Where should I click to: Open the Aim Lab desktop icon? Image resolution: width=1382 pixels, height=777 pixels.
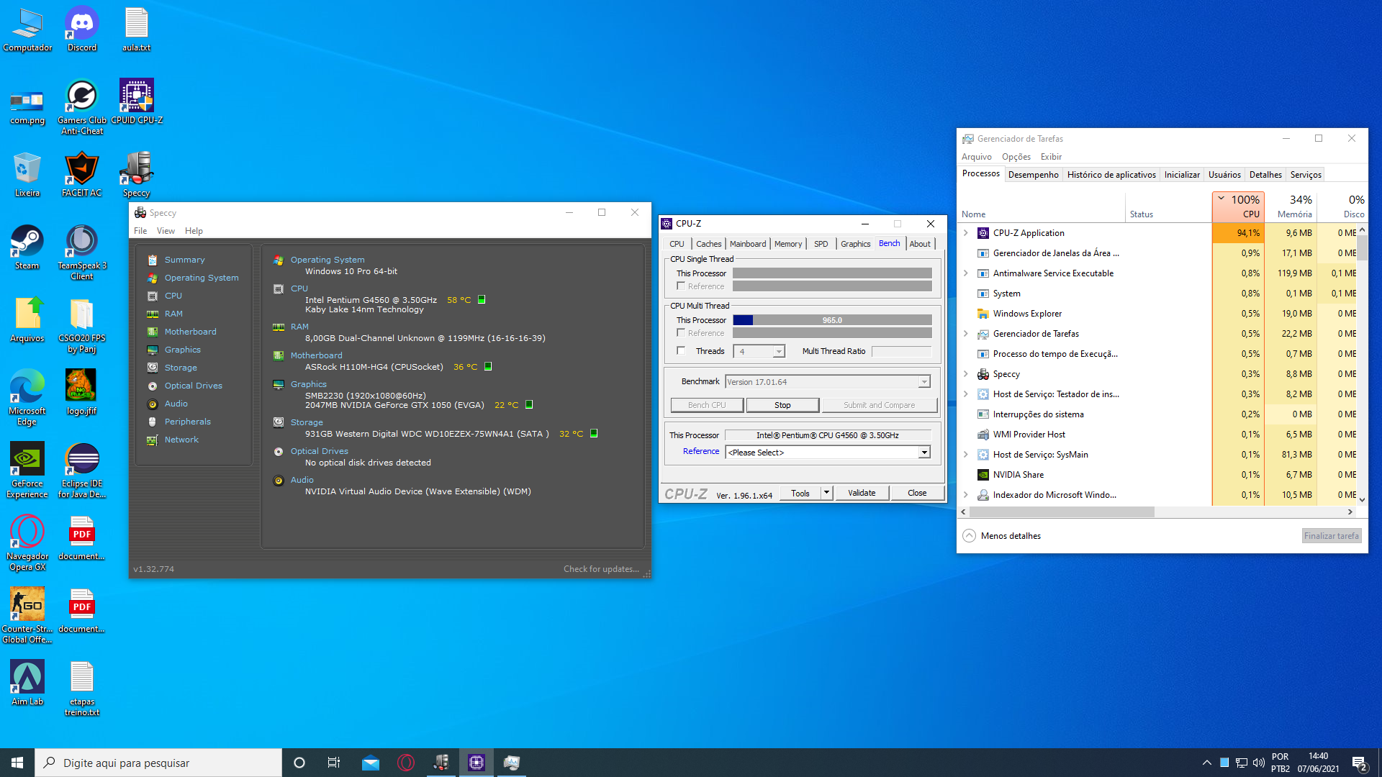pos(27,683)
